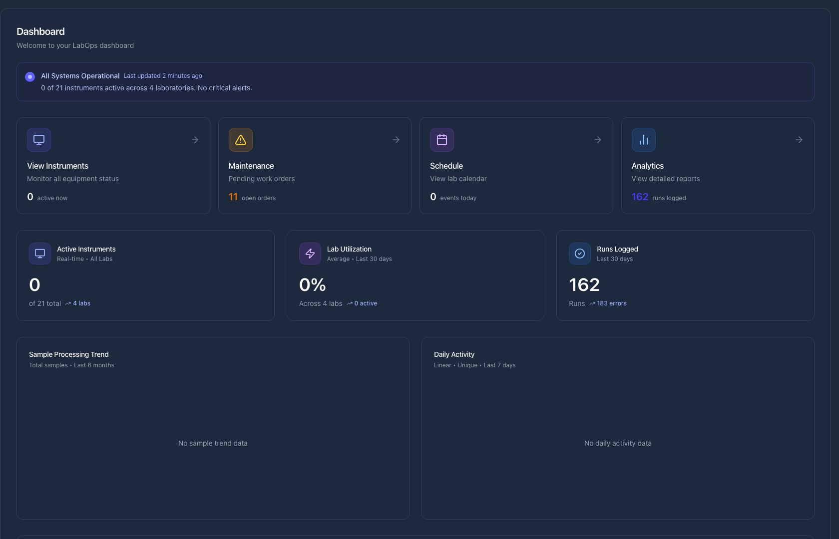Click the trend arrow beside 183 errors
This screenshot has width=839, height=539.
pyautogui.click(x=592, y=303)
